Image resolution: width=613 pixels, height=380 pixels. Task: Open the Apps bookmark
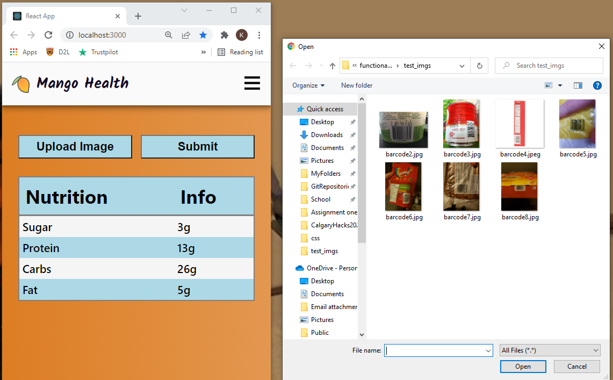coord(24,52)
